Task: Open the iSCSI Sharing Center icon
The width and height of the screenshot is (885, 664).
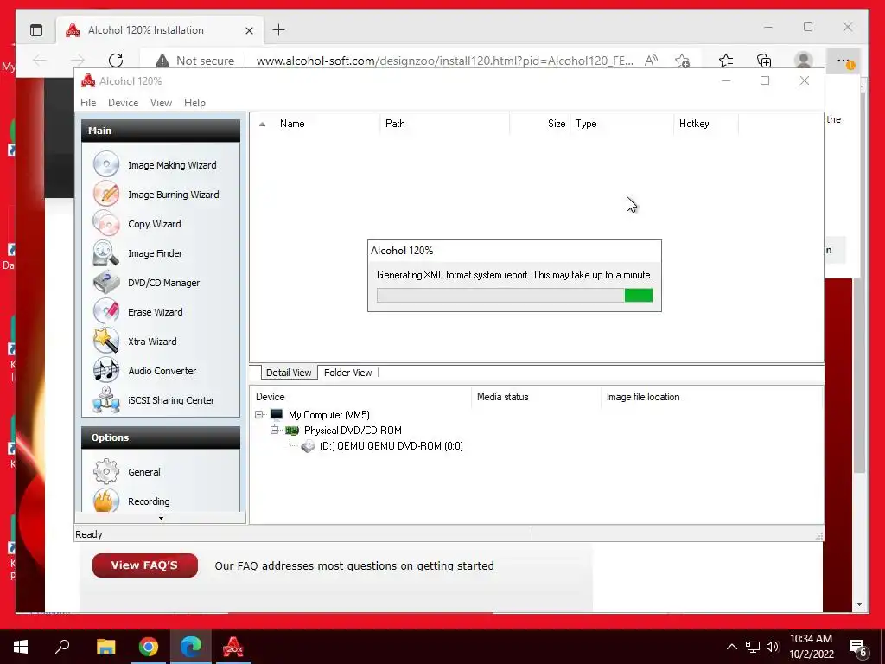Action: (106, 399)
